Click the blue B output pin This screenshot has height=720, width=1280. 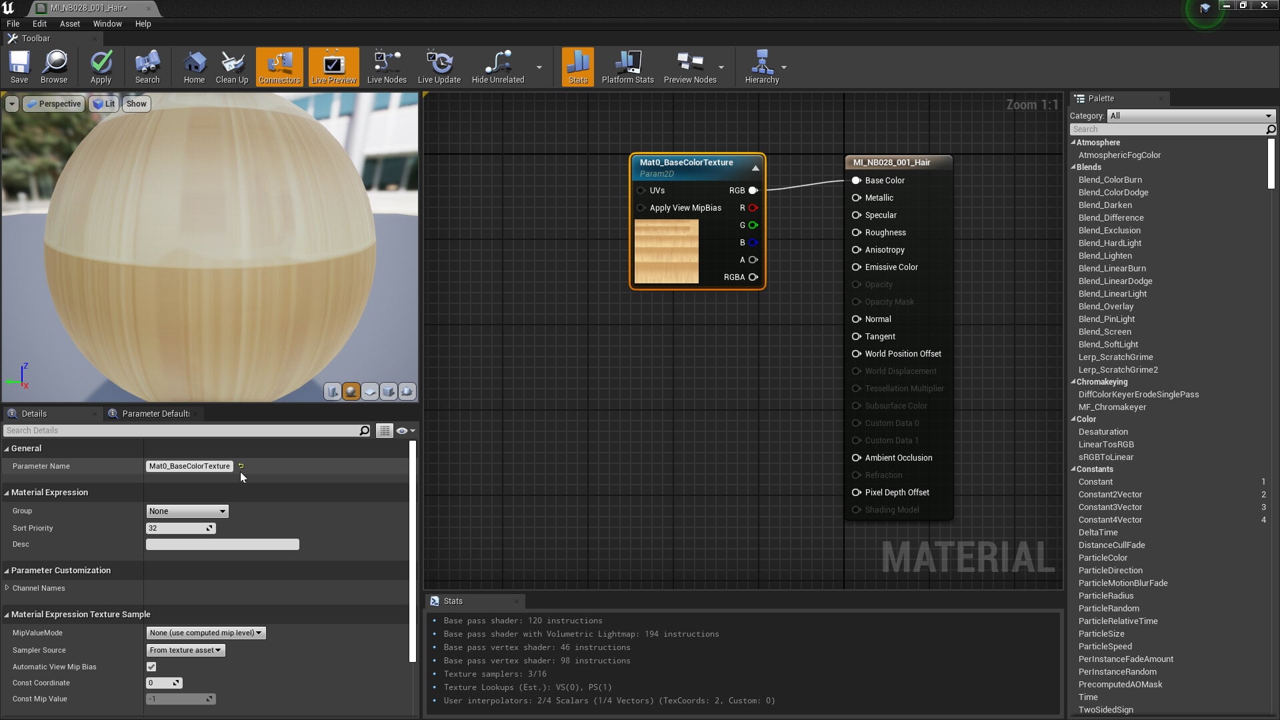753,243
